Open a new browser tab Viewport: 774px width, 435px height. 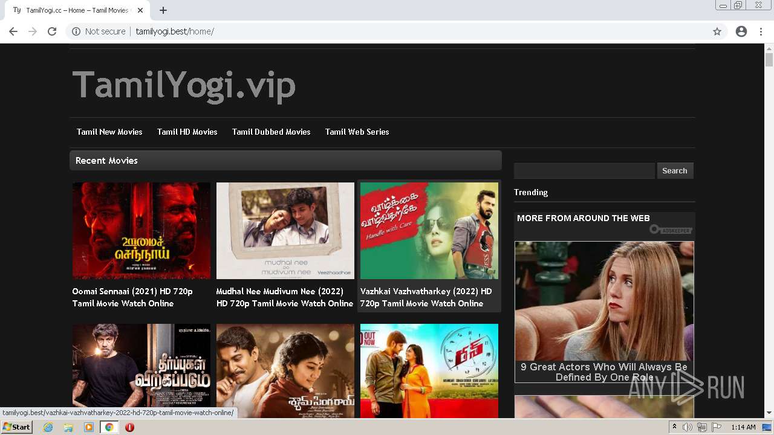pos(163,10)
